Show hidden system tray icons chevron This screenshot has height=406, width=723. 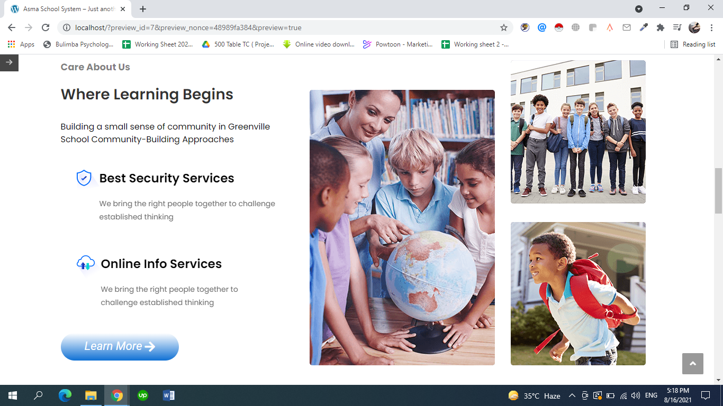572,395
